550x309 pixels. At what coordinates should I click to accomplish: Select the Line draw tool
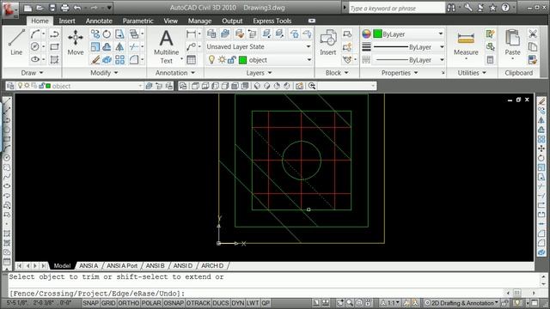tap(16, 42)
